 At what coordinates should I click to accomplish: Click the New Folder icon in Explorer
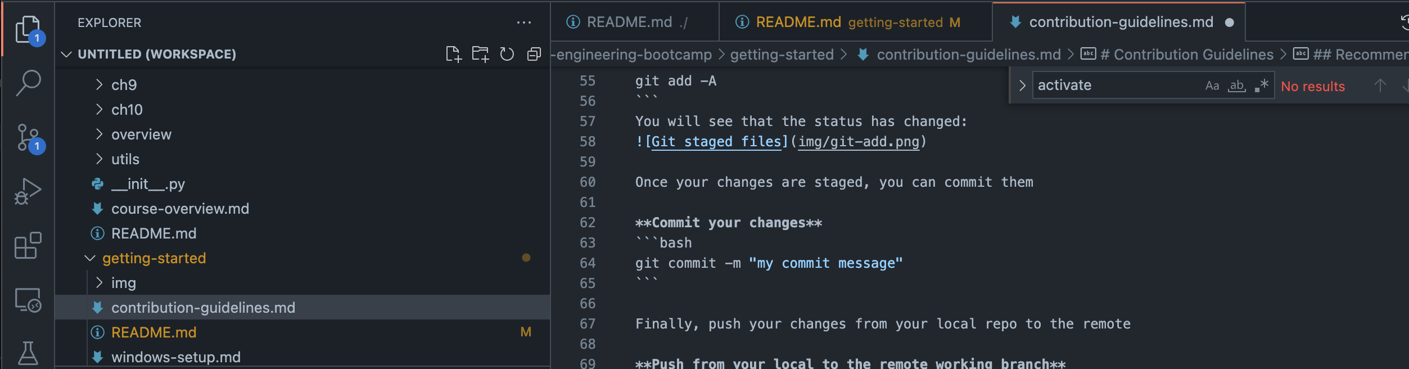[x=480, y=54]
